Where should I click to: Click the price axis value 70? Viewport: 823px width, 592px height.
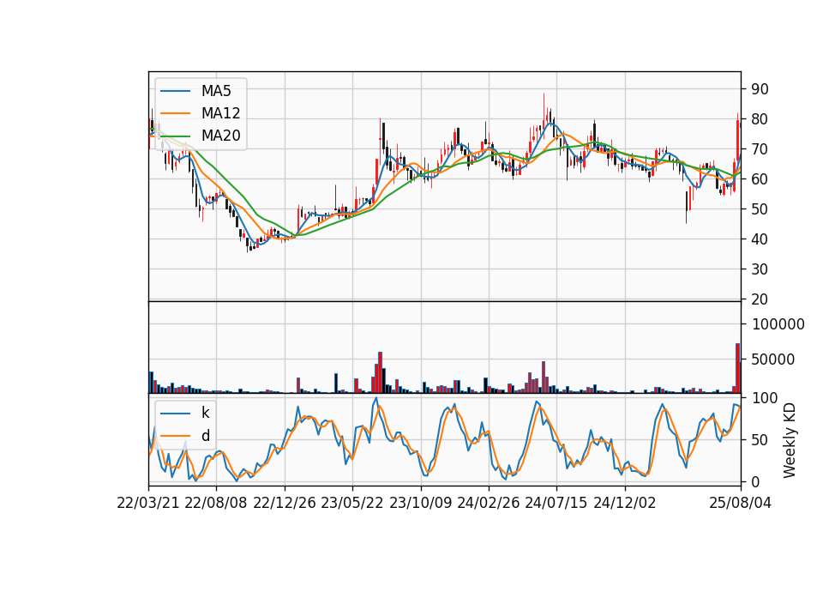click(760, 149)
